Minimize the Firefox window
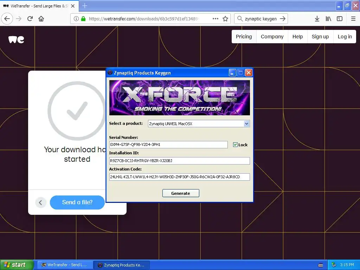The width and height of the screenshot is (360, 270). [339, 6]
